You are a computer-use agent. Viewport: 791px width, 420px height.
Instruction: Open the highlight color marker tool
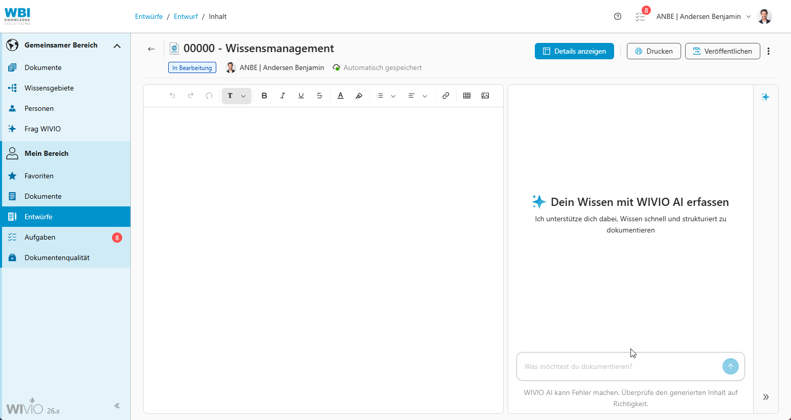(359, 96)
